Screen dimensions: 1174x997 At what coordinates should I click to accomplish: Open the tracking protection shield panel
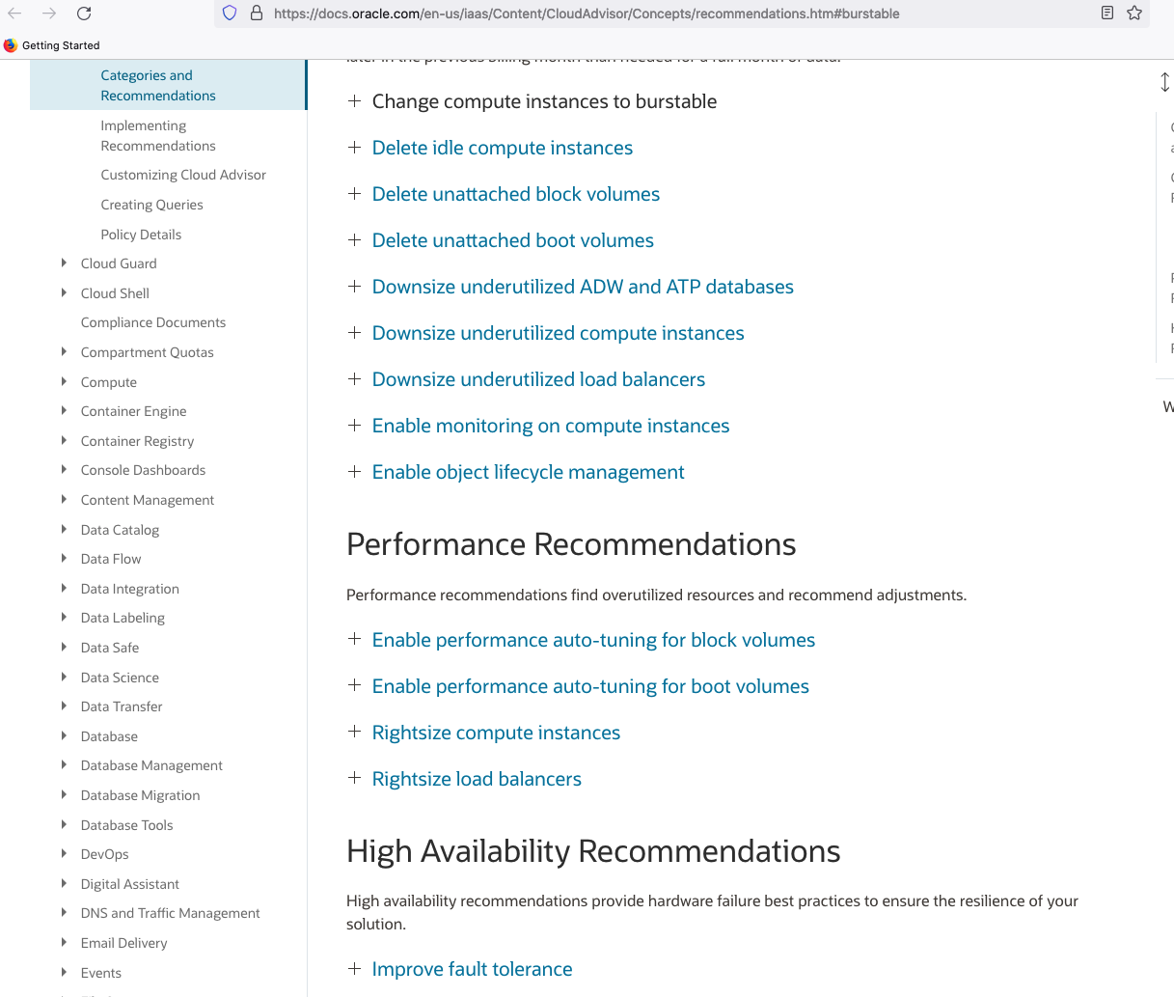click(x=228, y=13)
